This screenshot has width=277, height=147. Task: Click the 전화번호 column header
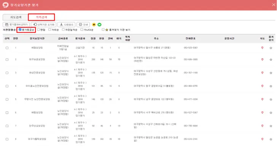tap(190, 38)
